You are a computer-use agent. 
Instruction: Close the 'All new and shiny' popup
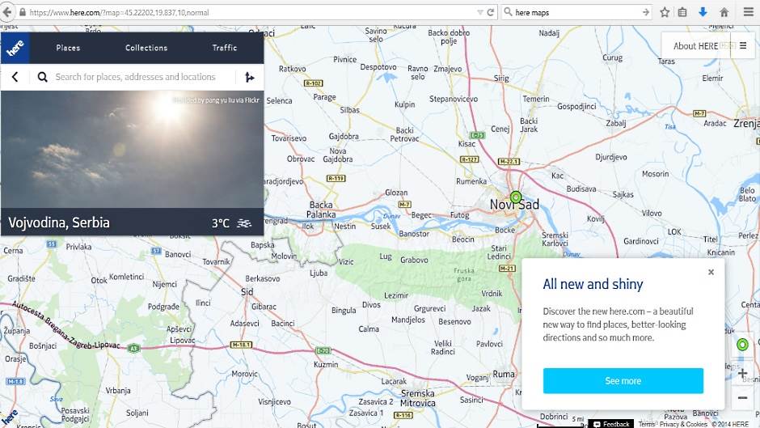(x=711, y=272)
